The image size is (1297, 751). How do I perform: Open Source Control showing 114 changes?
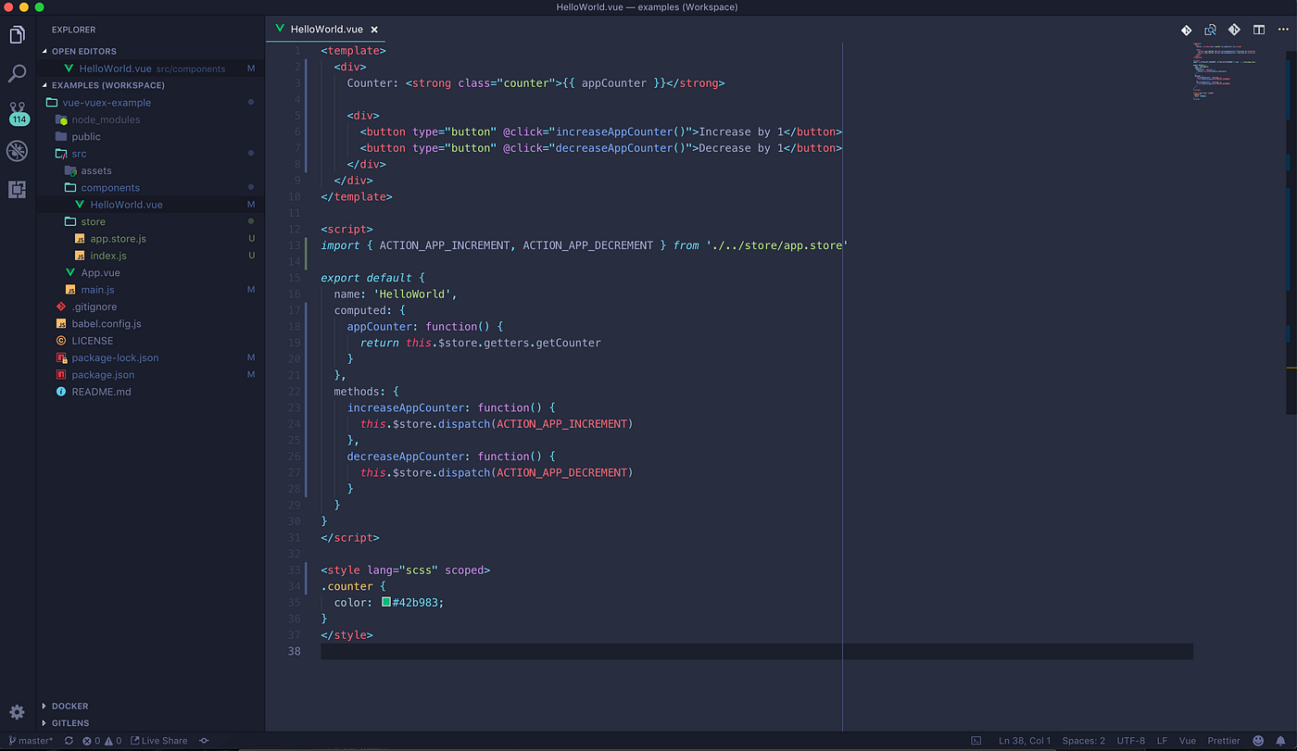[x=17, y=111]
